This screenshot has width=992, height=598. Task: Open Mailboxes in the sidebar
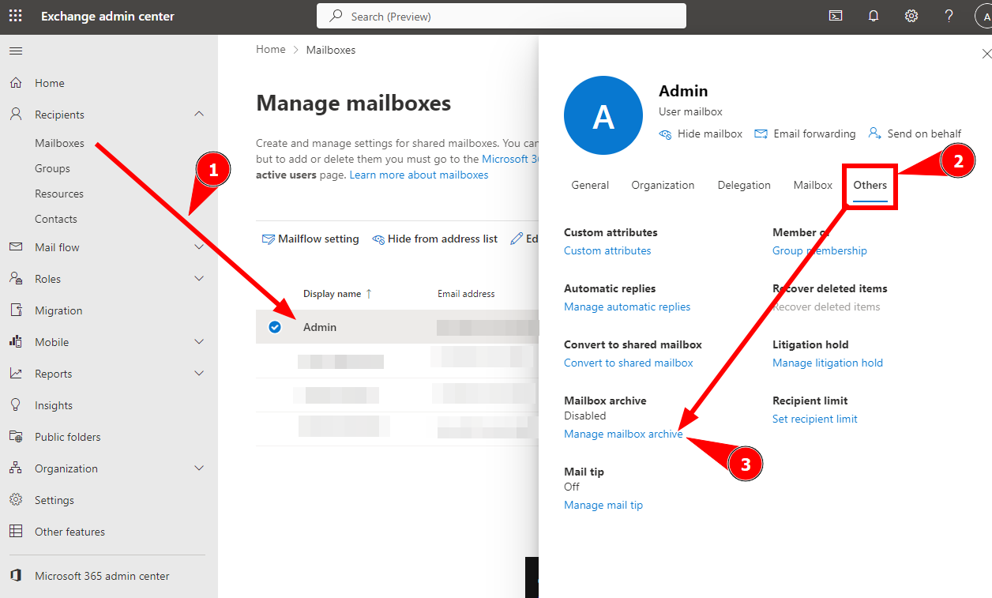[x=59, y=143]
